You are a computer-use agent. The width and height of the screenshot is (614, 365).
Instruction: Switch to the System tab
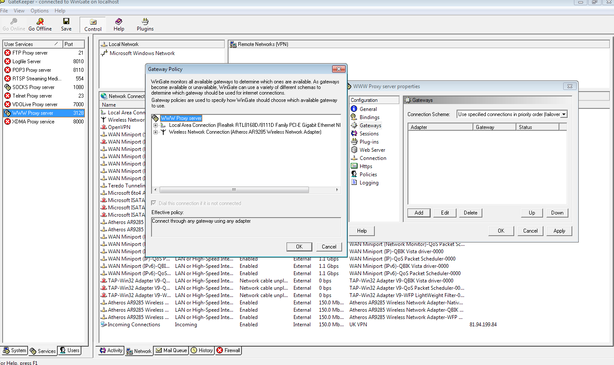15,350
